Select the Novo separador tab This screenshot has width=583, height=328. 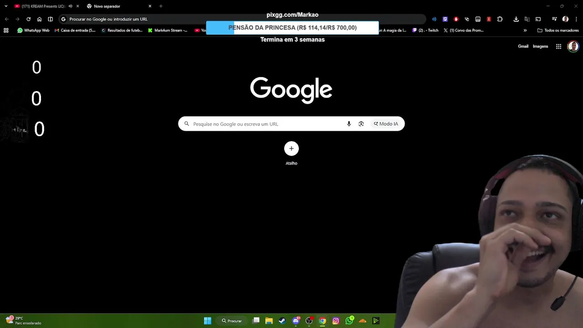(x=118, y=6)
